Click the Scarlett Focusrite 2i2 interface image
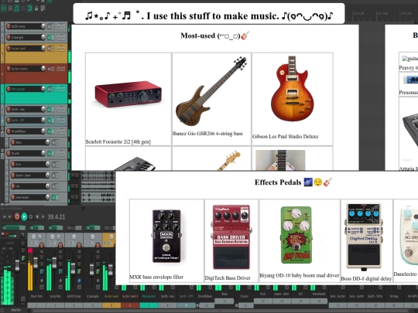The width and height of the screenshot is (418, 313). 128,94
